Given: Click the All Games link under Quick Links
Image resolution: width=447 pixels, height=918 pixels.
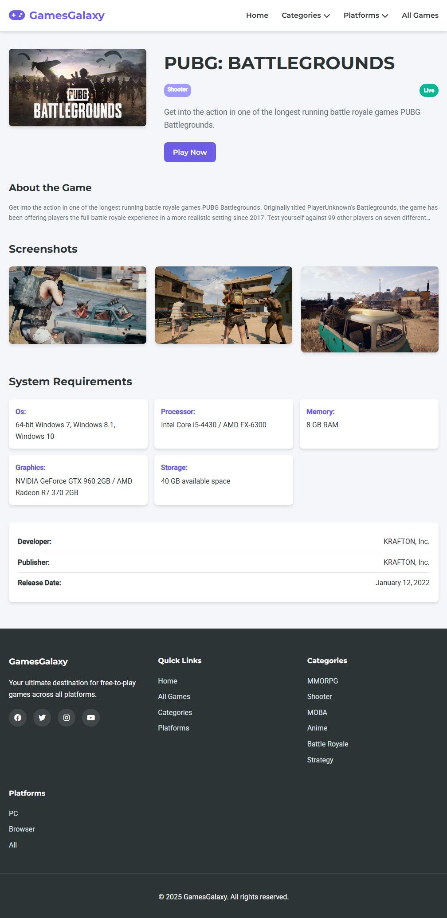Looking at the screenshot, I should [x=174, y=696].
